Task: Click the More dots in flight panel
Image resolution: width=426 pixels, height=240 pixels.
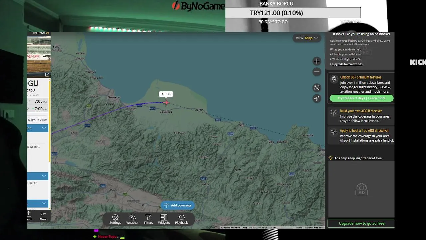Action: point(43,216)
